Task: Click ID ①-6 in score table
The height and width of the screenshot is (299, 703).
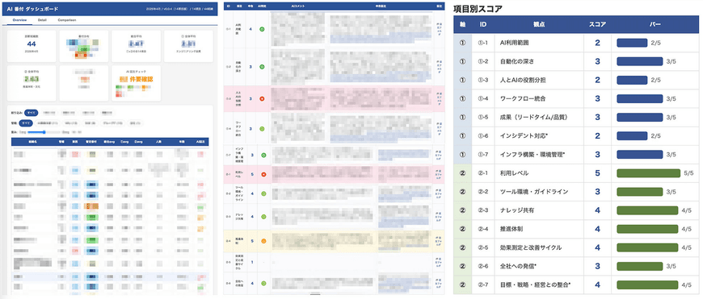Action: (x=483, y=135)
